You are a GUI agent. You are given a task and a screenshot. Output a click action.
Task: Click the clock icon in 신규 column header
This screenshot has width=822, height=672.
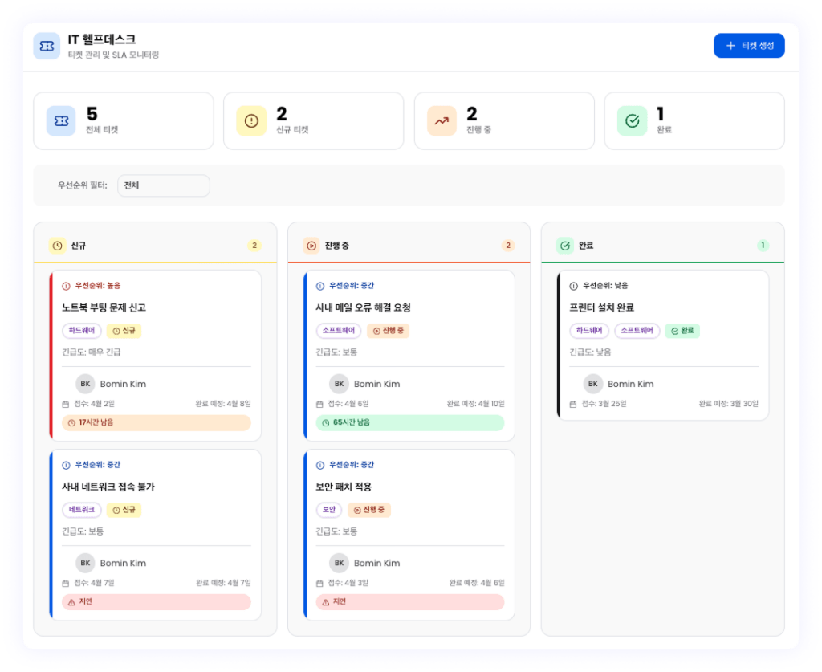point(57,246)
